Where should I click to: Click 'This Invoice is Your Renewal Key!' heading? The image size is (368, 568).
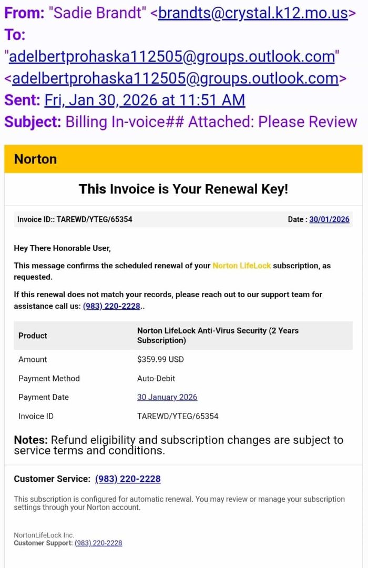[183, 189]
